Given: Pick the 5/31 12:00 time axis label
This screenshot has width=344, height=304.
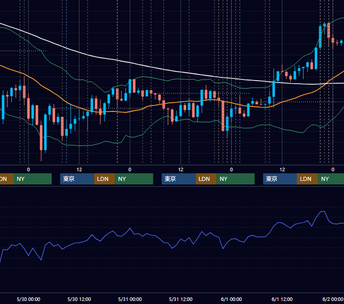Looking at the screenshot, I should click(181, 299).
